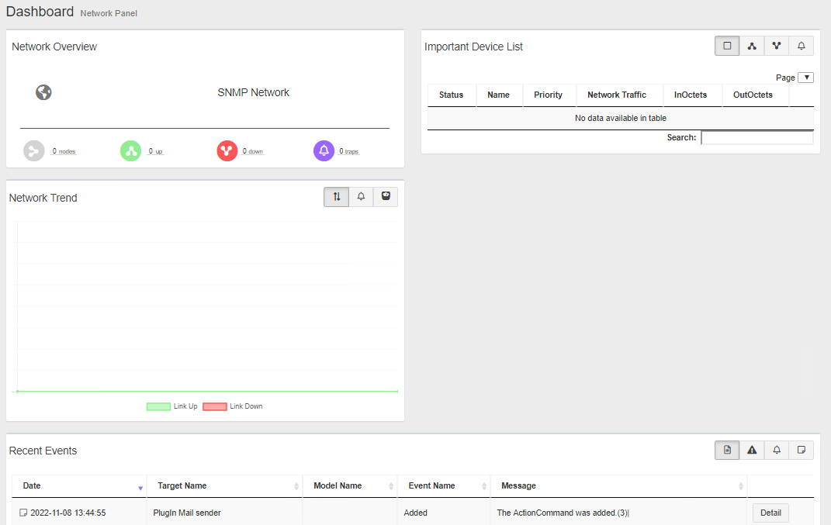Sort Recent Events by Target Name column
This screenshot has height=525, width=831.
(x=223, y=486)
